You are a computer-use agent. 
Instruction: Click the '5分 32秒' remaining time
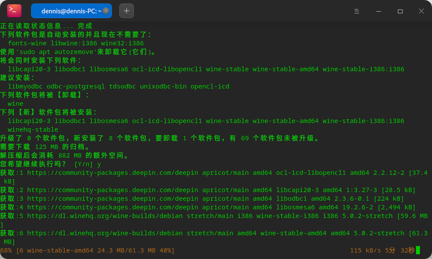point(400,250)
